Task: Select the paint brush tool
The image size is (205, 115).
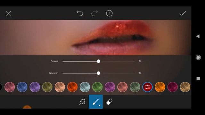Action: (96, 102)
